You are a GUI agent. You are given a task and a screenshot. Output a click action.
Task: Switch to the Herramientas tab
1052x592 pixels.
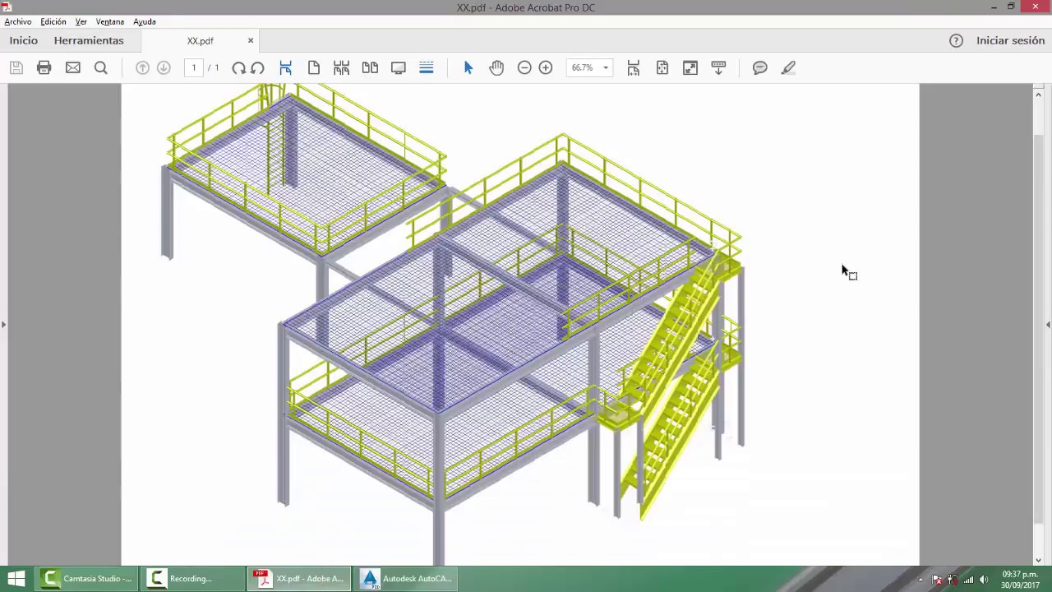coord(89,40)
